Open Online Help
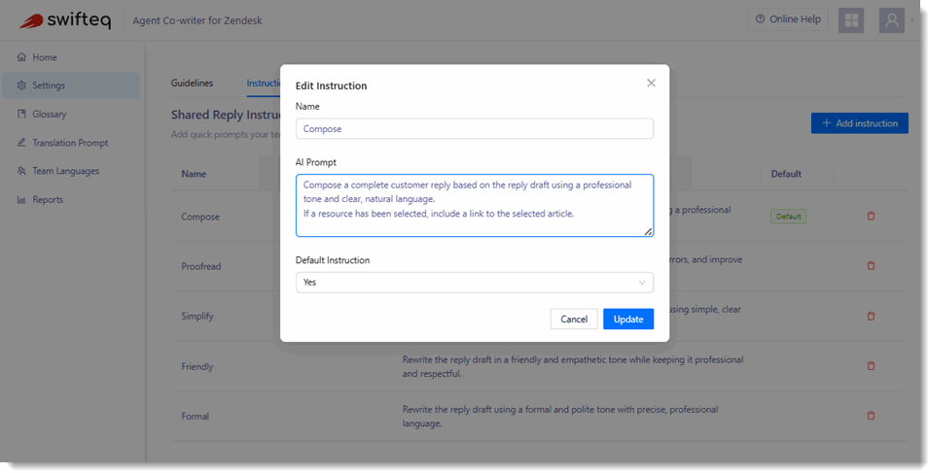The height and width of the screenshot is (473, 928). coord(788,19)
